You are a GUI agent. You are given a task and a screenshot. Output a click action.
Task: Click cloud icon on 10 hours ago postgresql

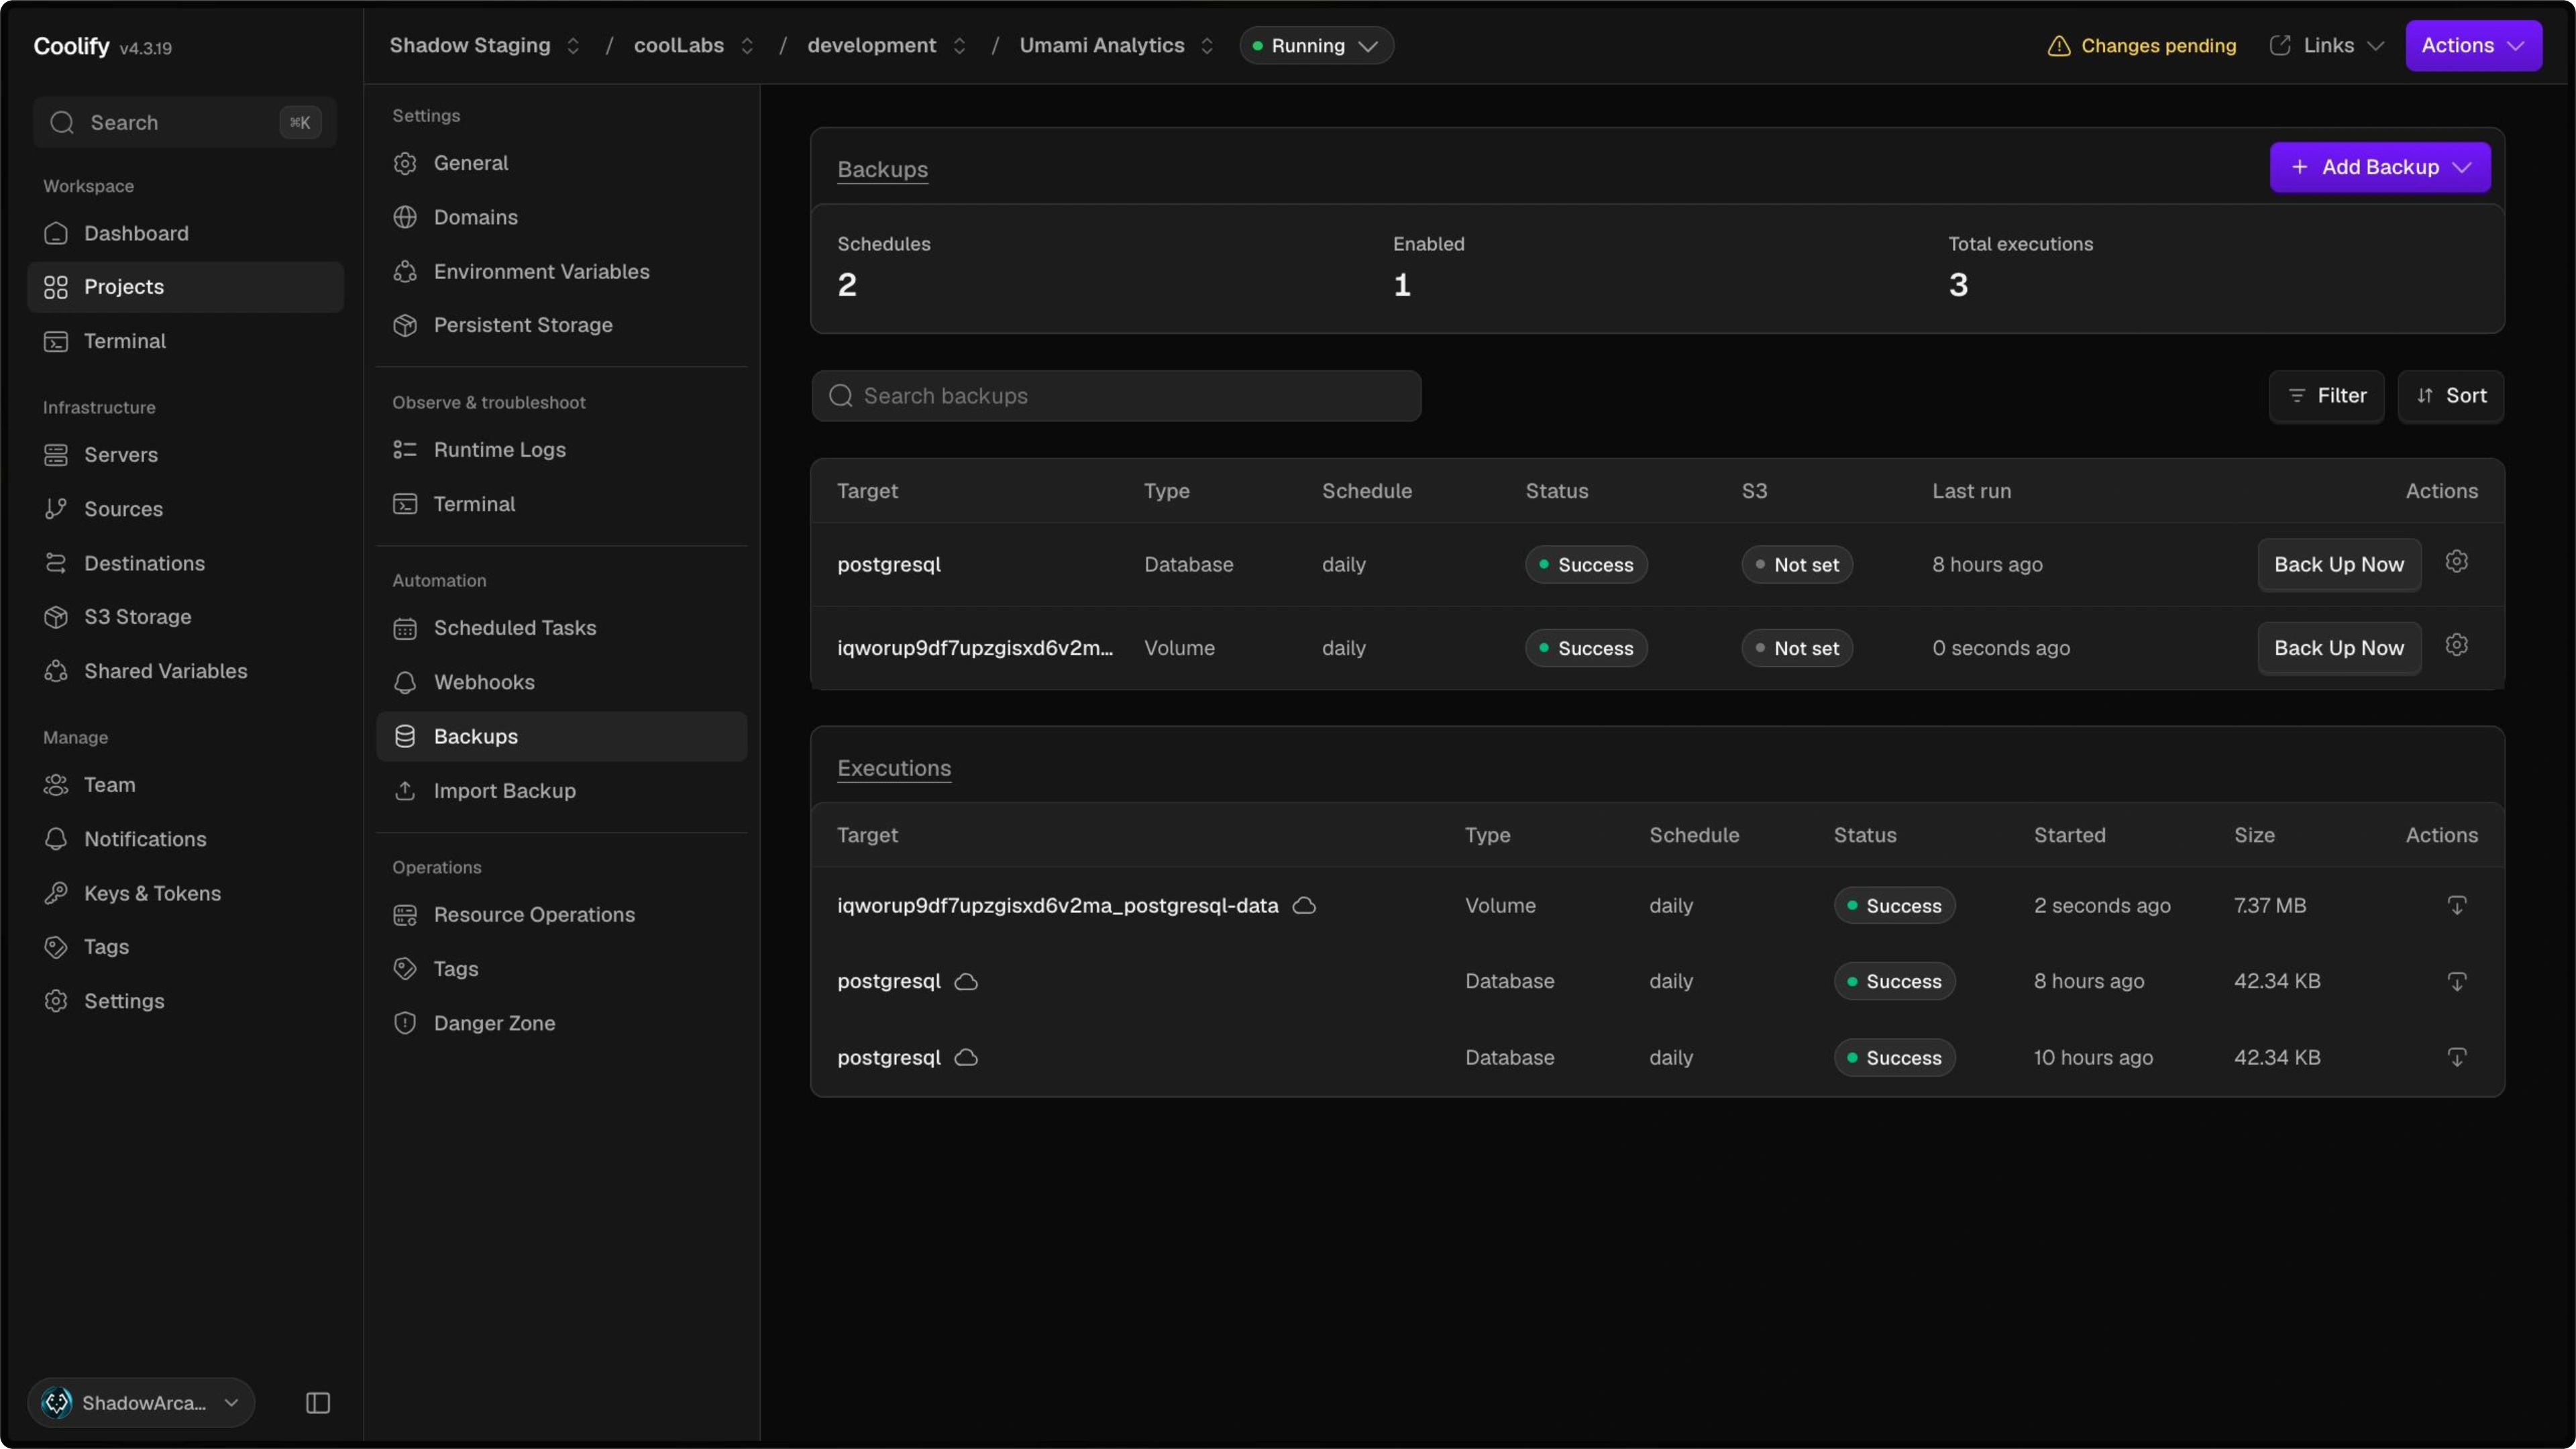966,1058
